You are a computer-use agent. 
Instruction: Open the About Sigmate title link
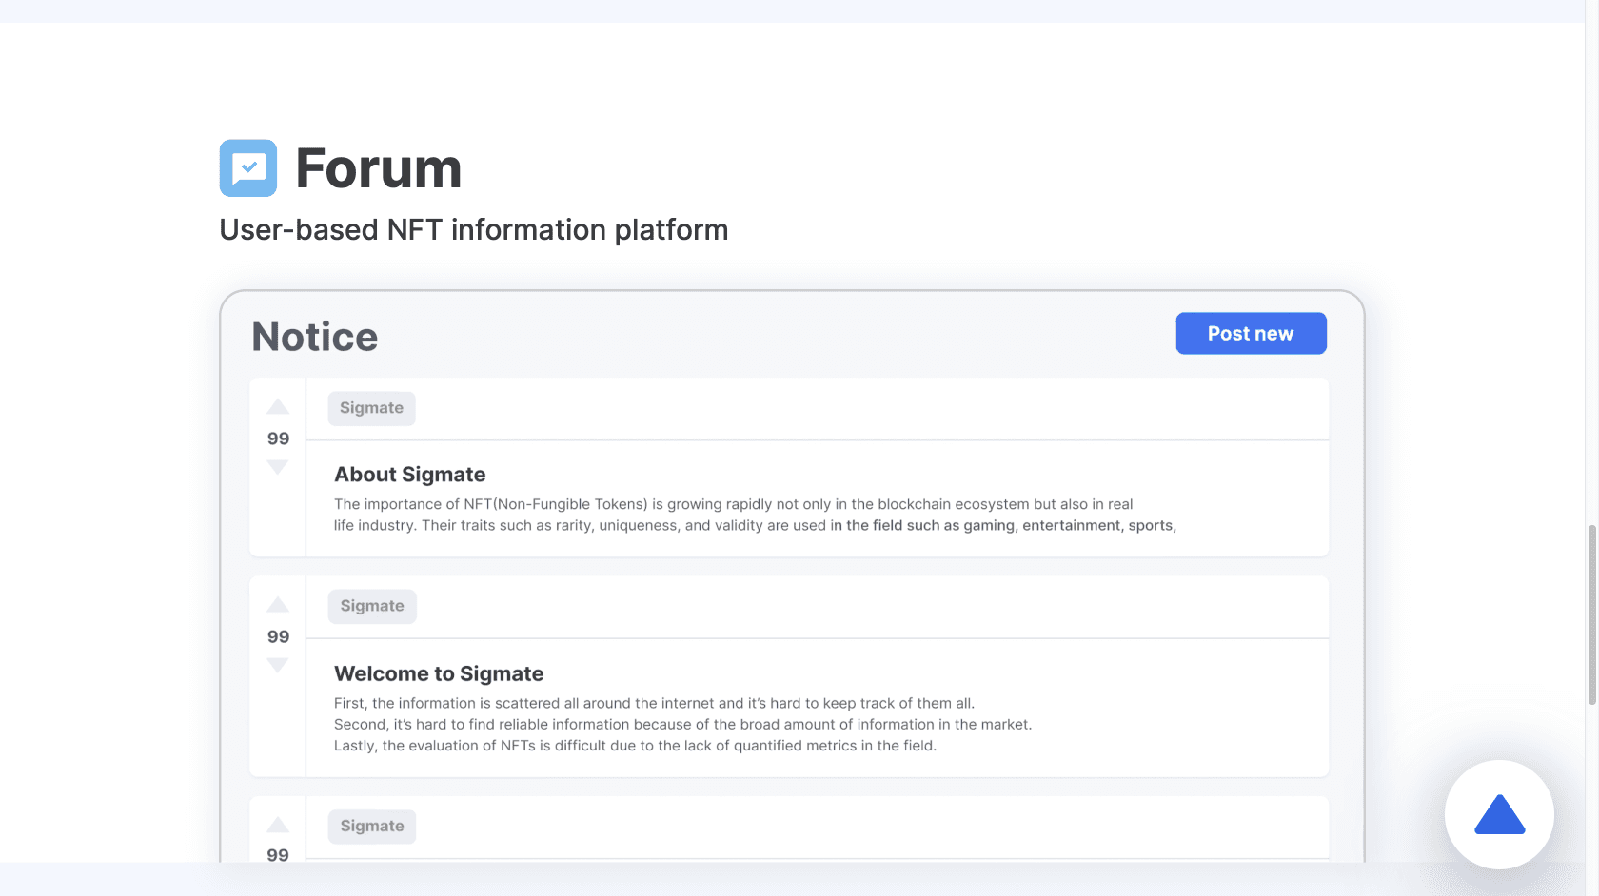(409, 474)
